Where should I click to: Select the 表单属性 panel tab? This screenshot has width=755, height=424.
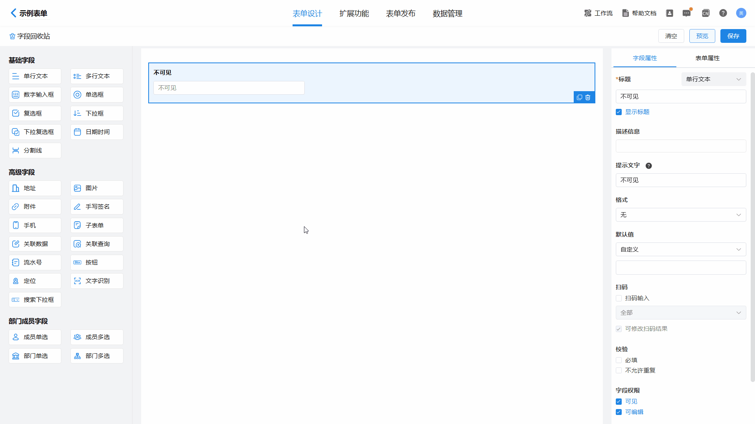pos(707,58)
